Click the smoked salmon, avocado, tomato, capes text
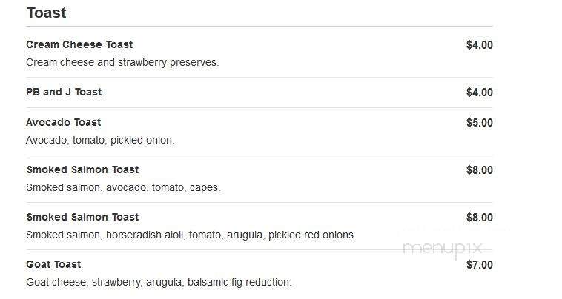This screenshot has height=299, width=562. tap(123, 187)
